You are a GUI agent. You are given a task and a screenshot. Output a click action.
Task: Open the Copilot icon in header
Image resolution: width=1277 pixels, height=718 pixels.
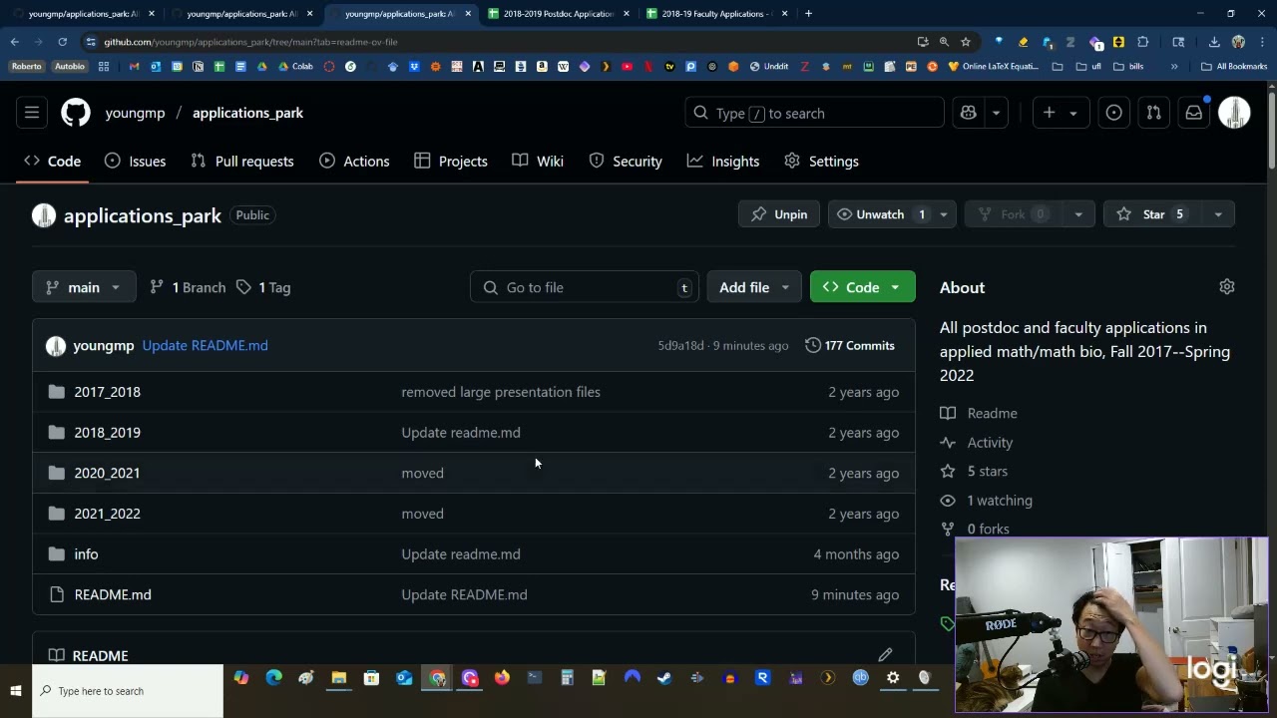point(968,113)
